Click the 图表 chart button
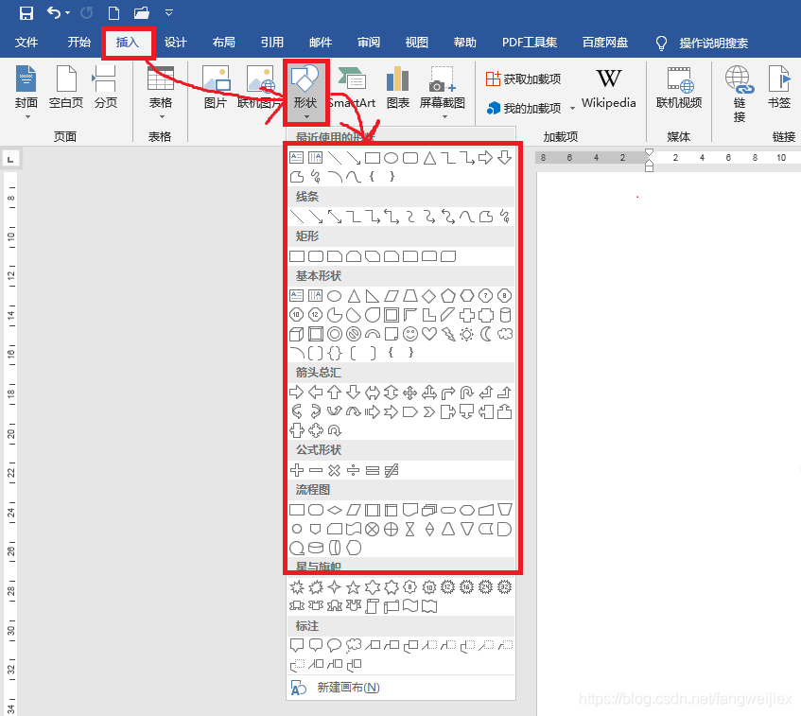 398,87
